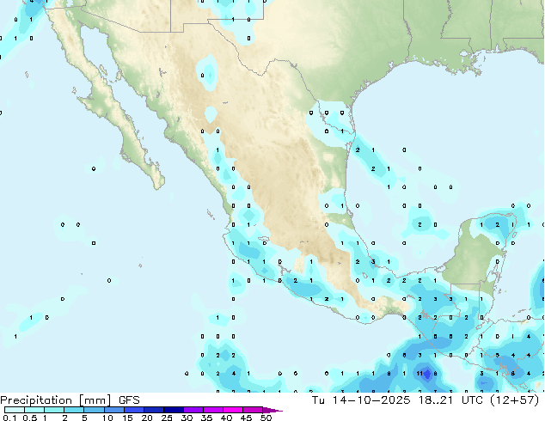Click the 'GFS' model label
Image resolution: width=545 pixels, height=421 pixels.
pos(129,400)
